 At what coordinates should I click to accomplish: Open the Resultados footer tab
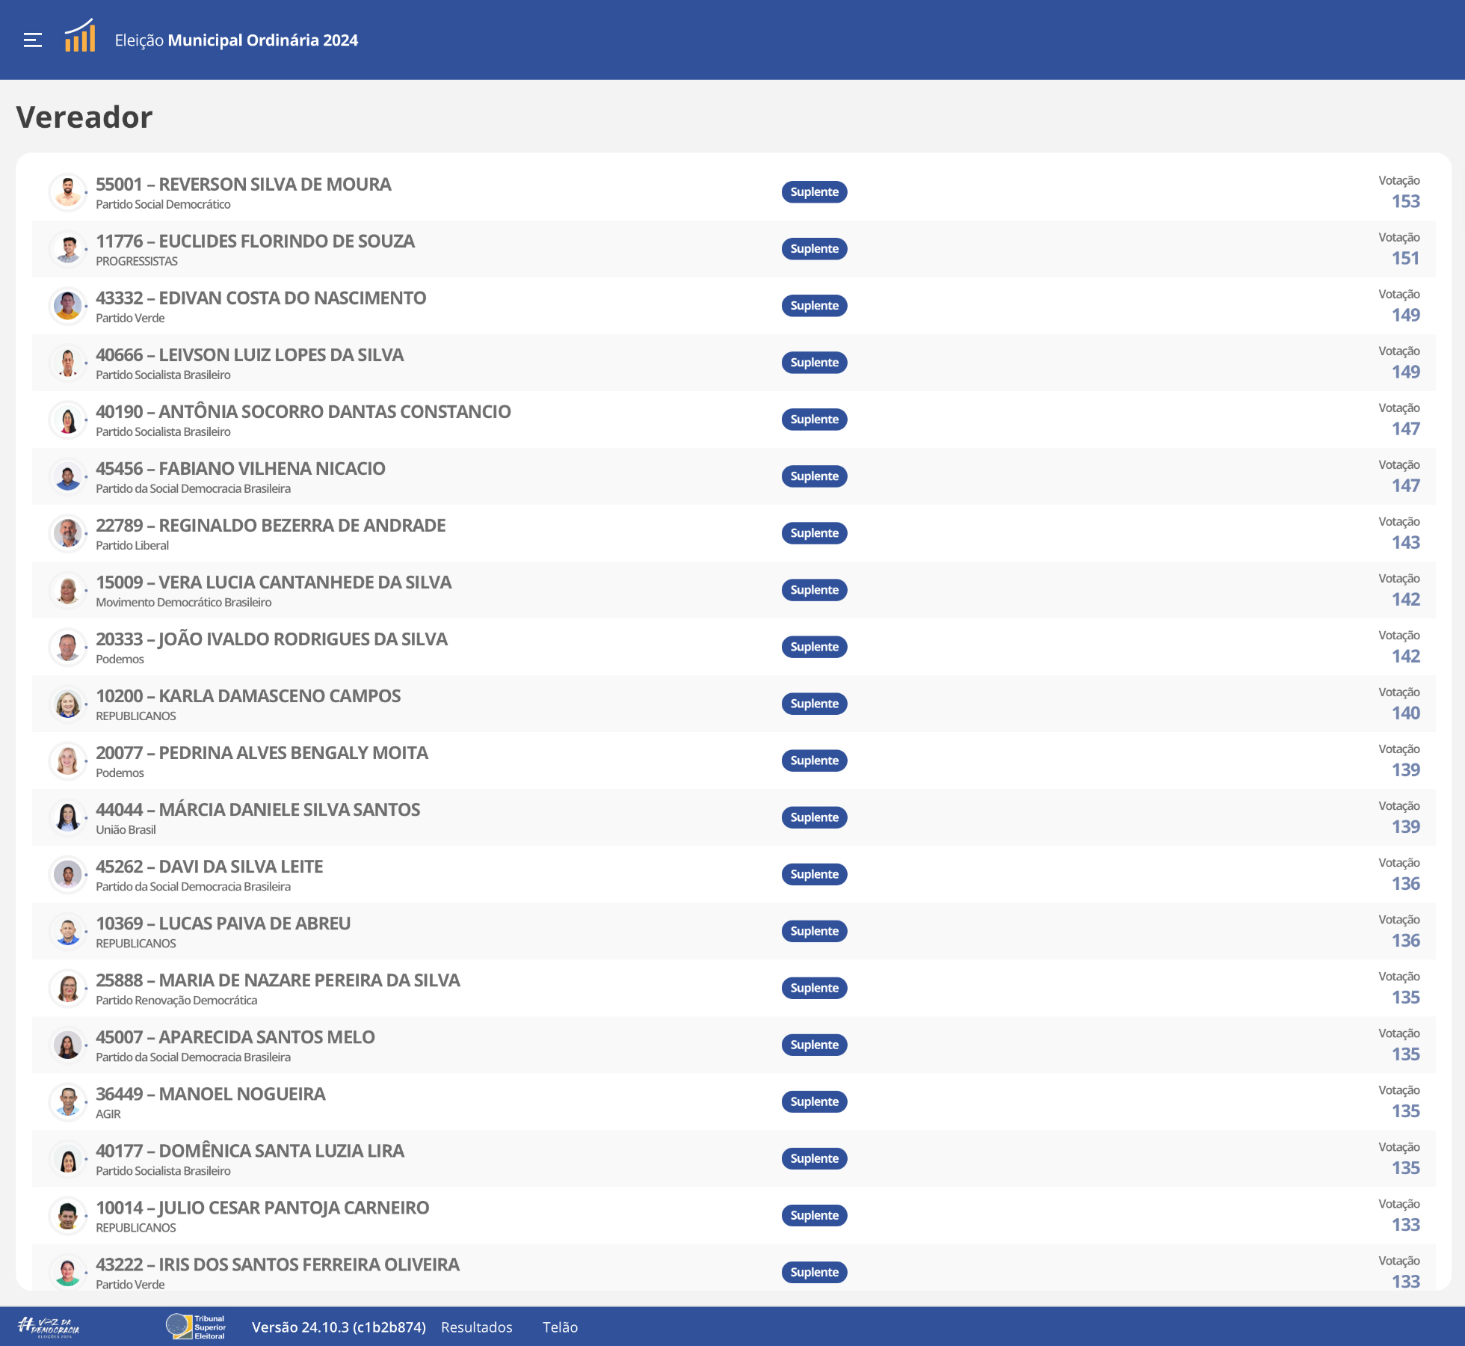click(477, 1327)
